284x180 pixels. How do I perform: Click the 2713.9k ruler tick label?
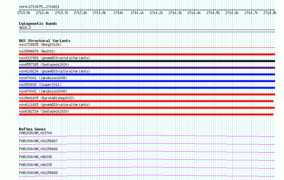(99, 13)
